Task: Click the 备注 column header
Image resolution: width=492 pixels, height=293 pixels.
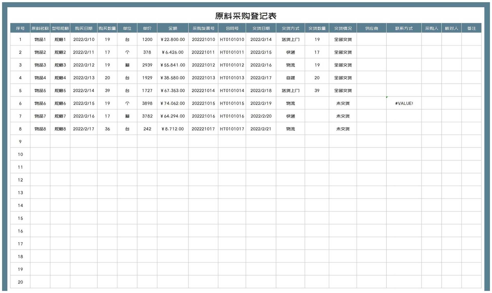Action: coord(472,28)
